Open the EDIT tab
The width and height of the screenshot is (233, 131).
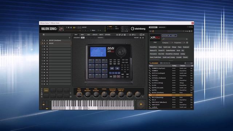tap(76, 35)
